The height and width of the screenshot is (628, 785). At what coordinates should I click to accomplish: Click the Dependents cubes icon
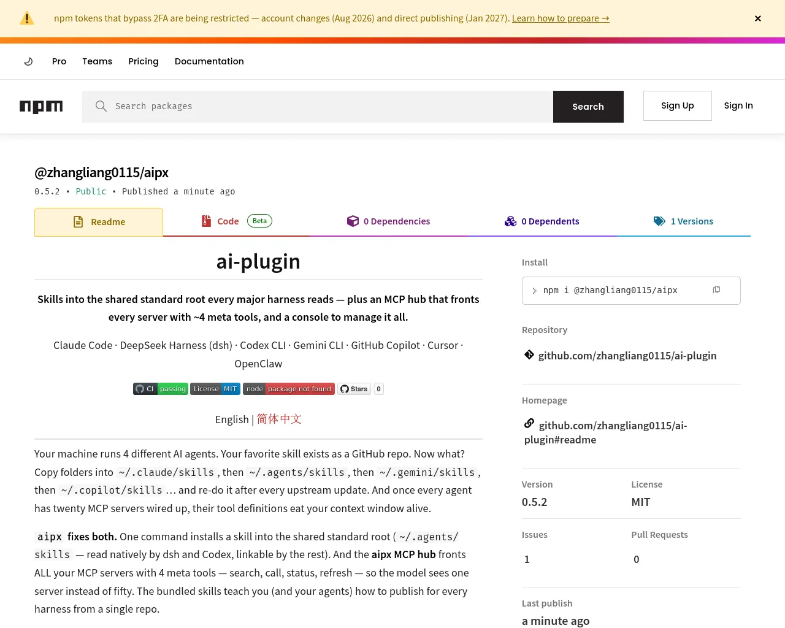pos(510,221)
